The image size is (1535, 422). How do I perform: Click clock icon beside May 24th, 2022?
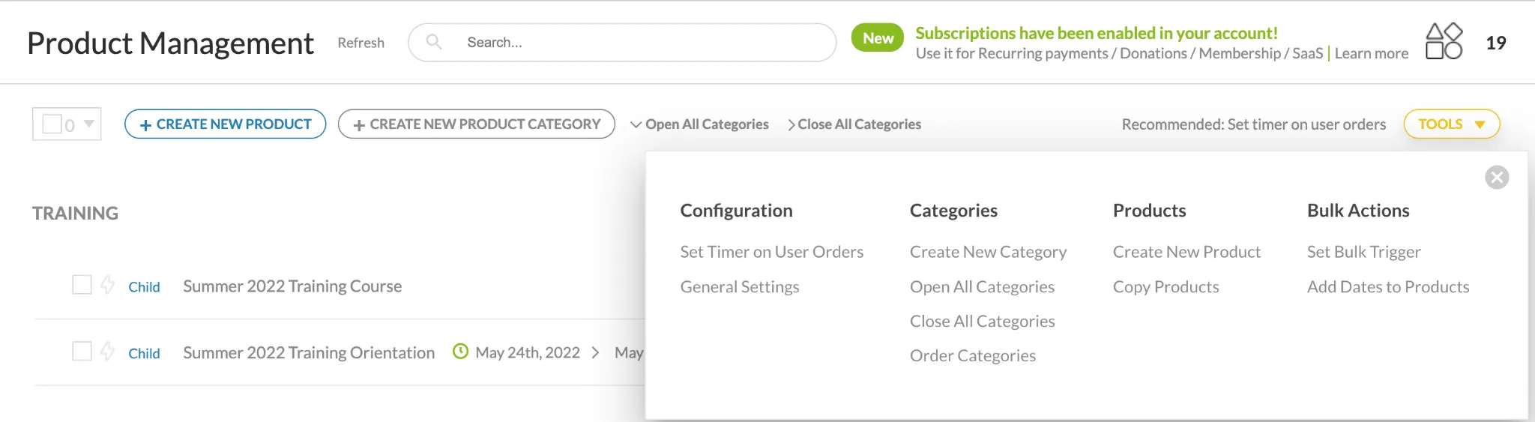tap(461, 352)
